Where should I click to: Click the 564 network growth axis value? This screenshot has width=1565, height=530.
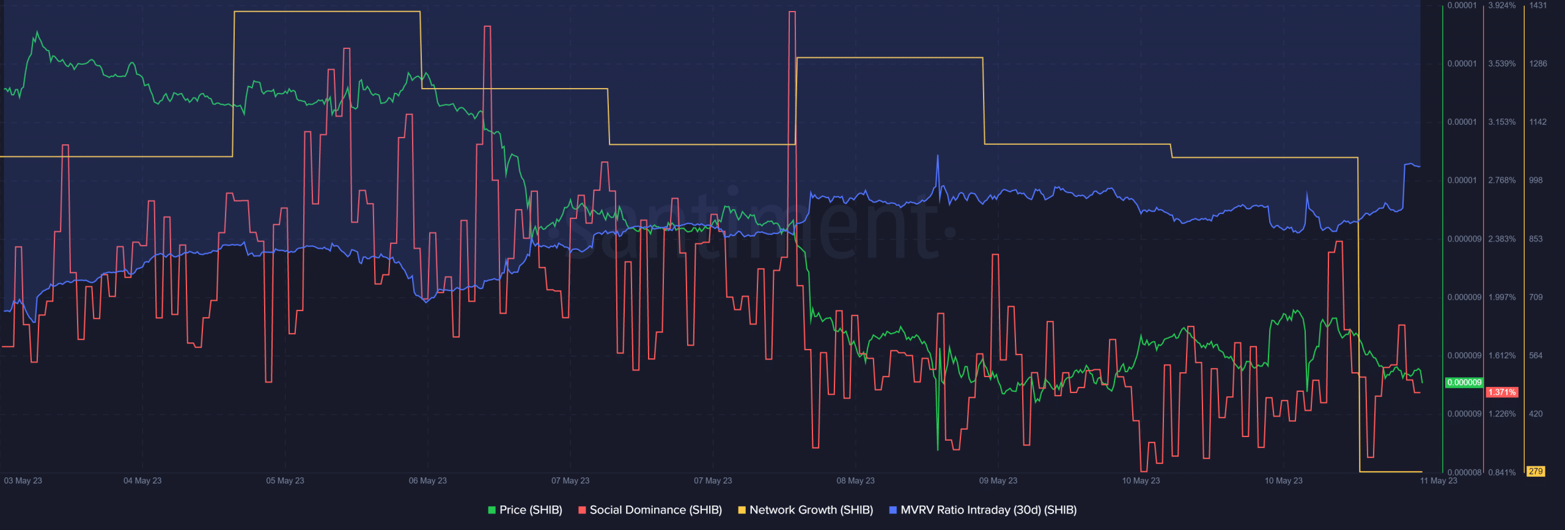pos(1536,356)
